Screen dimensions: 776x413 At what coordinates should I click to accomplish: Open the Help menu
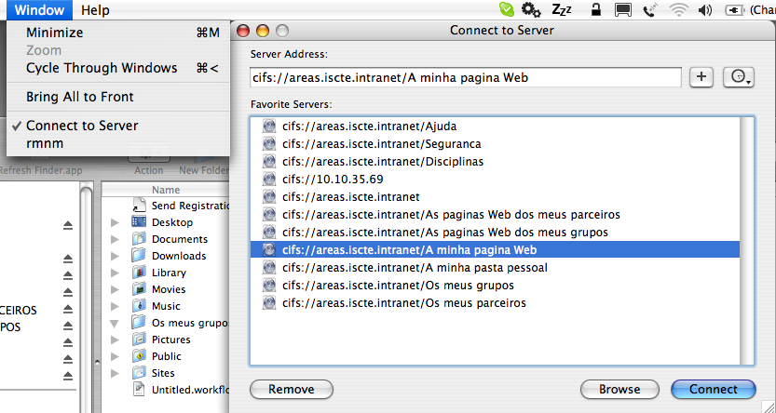click(x=95, y=10)
